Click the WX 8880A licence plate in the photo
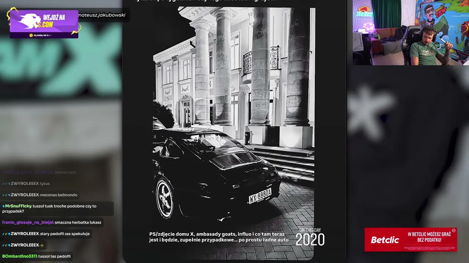469x263 pixels. (x=260, y=196)
